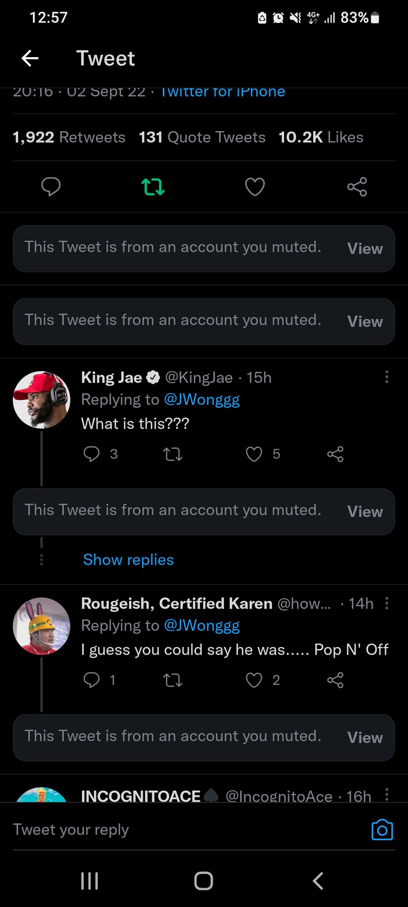
Task: Open the 131 Quote Tweets list
Action: point(202,137)
